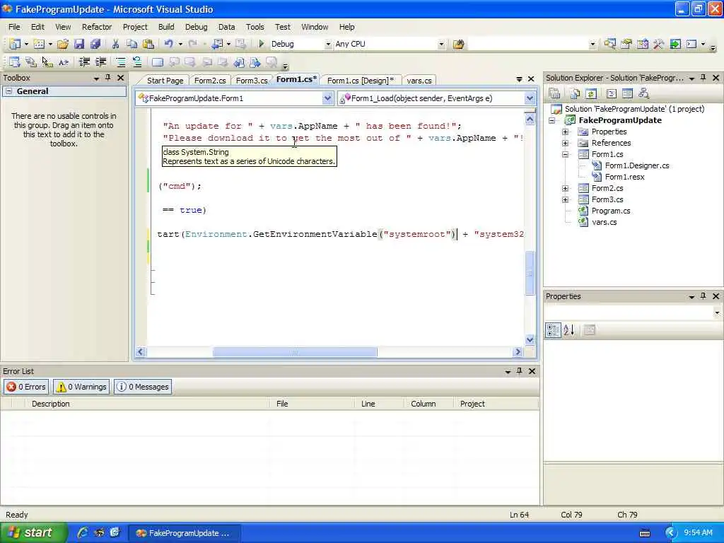Open the Form1_Load member dropdown
Screen dimensions: 724x543
pyautogui.click(x=530, y=98)
